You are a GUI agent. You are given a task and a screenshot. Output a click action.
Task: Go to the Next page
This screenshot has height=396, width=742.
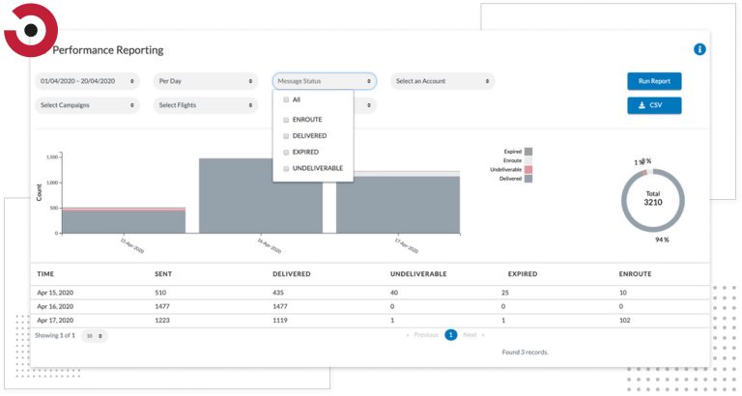[x=473, y=335]
